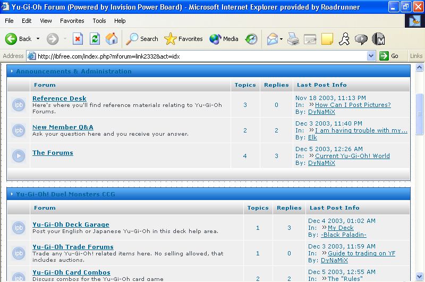
Task: Open the Reference Desk forum link
Action: (x=59, y=98)
